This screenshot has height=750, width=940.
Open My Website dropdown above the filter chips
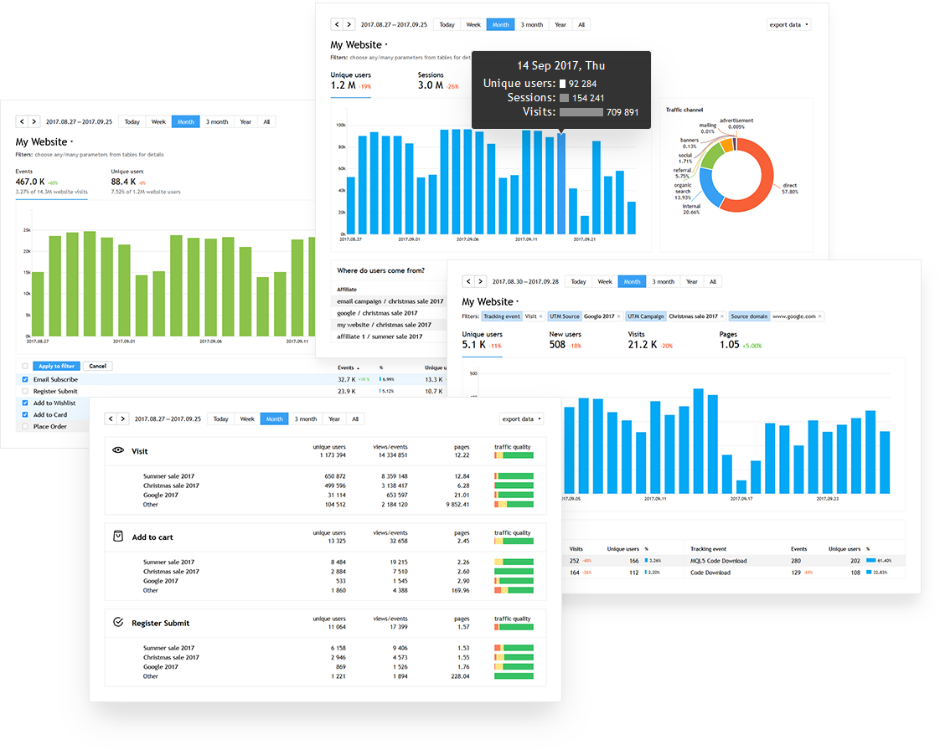490,302
